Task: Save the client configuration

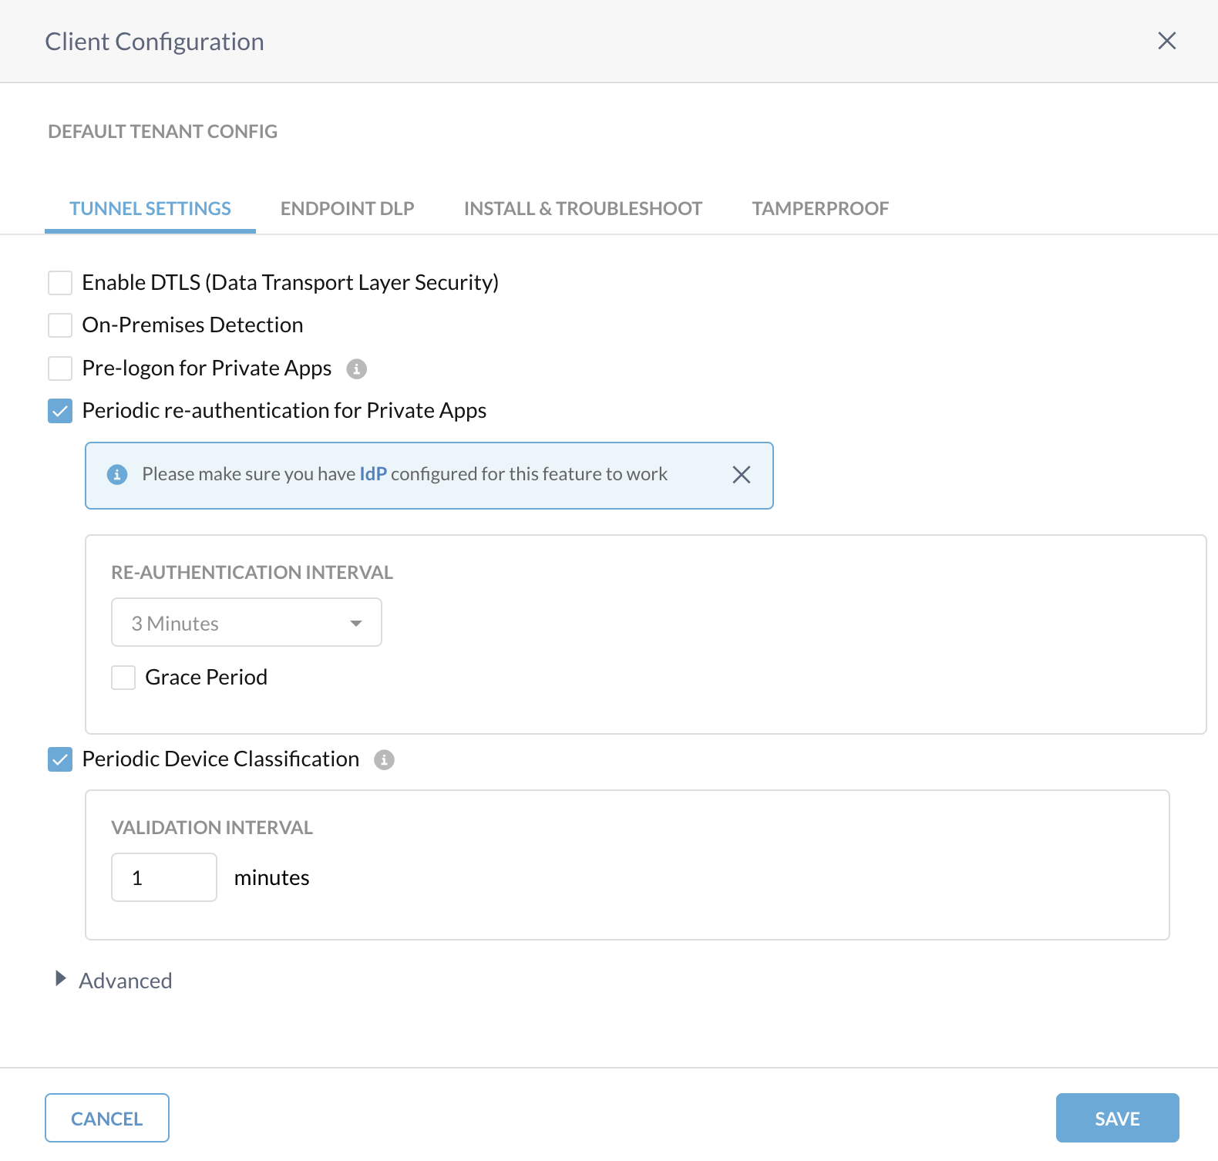Action: coord(1118,1118)
